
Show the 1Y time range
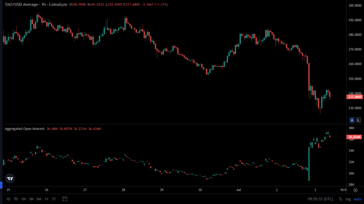coord(46,199)
